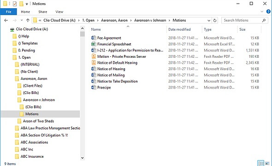Select Aaronson, Aaron folder in tree
This screenshot has height=166, width=272.
coord(34,79)
